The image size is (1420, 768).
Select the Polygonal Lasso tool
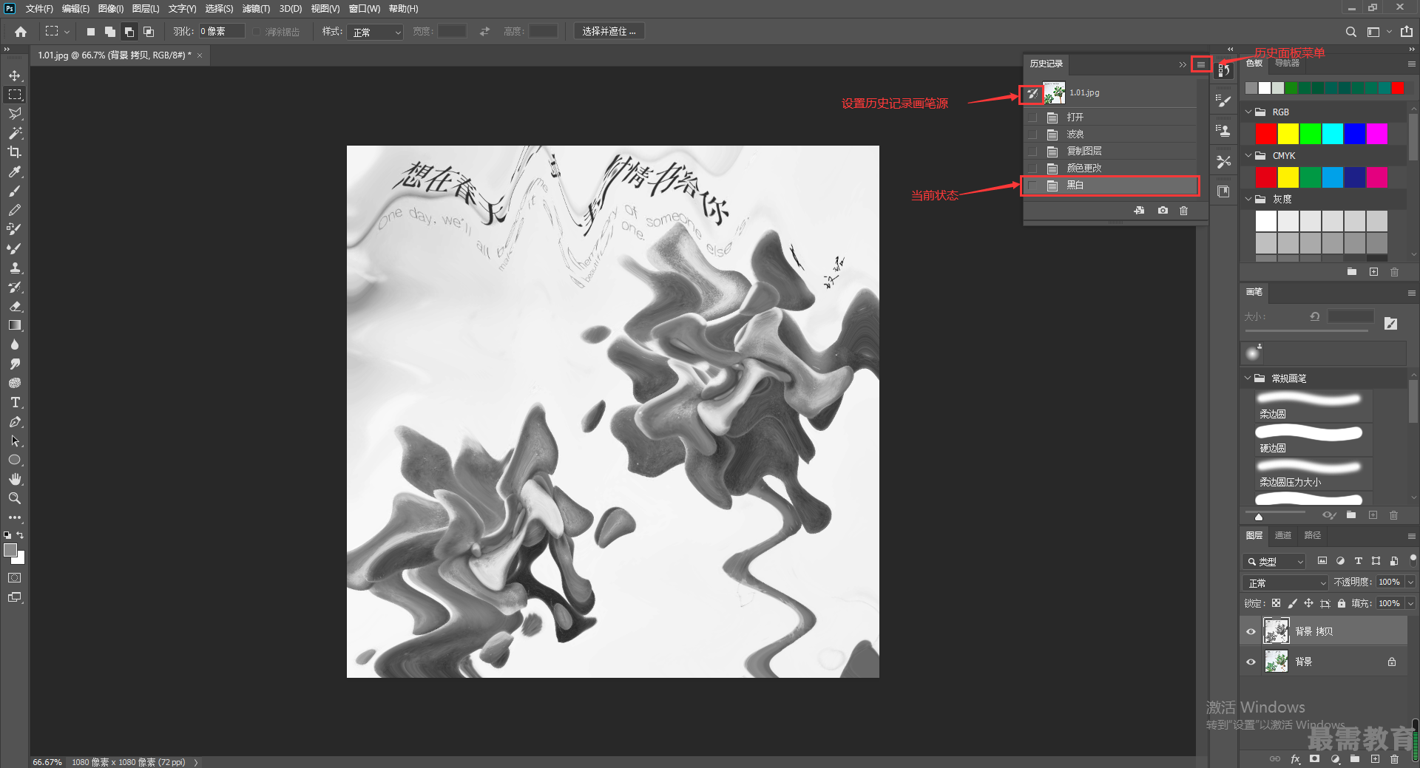pyautogui.click(x=15, y=114)
